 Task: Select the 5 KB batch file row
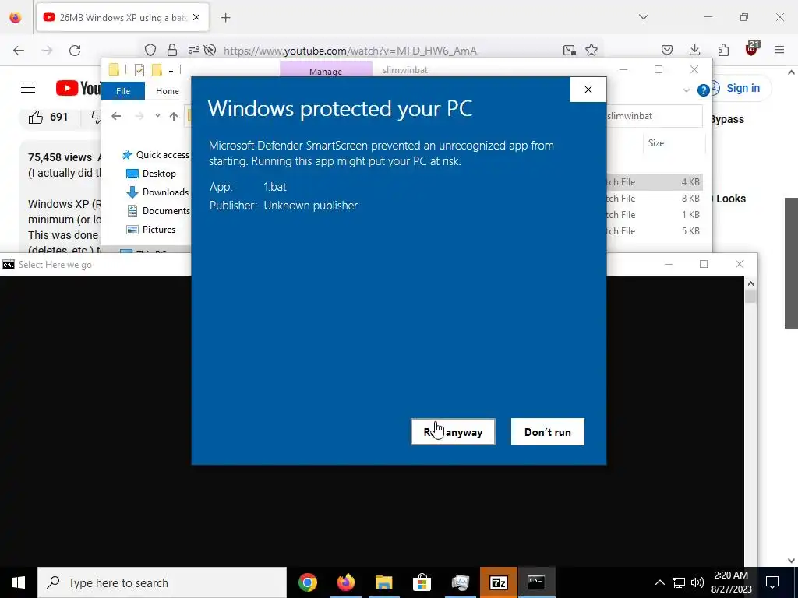pos(654,230)
